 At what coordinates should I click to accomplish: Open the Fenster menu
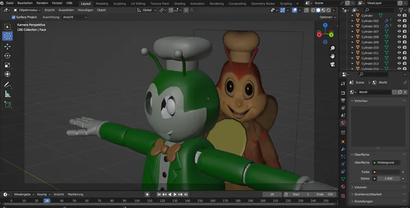(57, 3)
